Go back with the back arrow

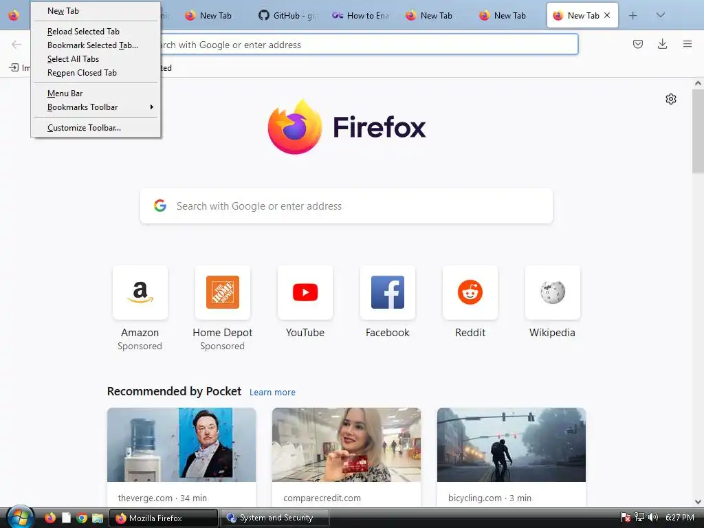tap(16, 44)
